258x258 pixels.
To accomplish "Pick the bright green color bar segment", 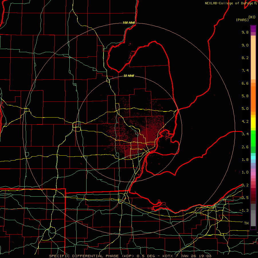I will pos(253,139).
